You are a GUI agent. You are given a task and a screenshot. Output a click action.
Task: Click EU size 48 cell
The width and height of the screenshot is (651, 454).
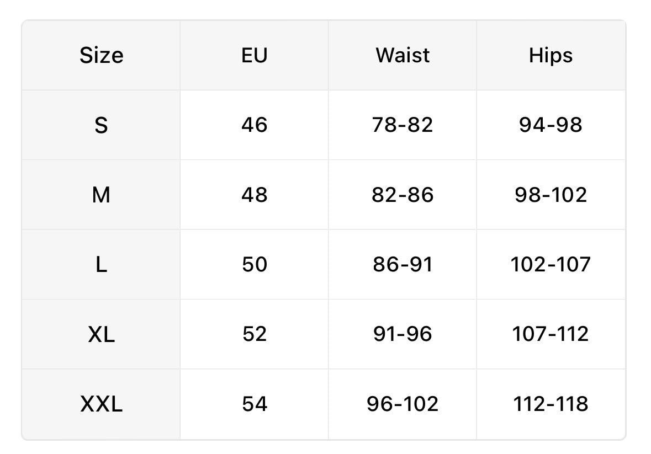254,195
